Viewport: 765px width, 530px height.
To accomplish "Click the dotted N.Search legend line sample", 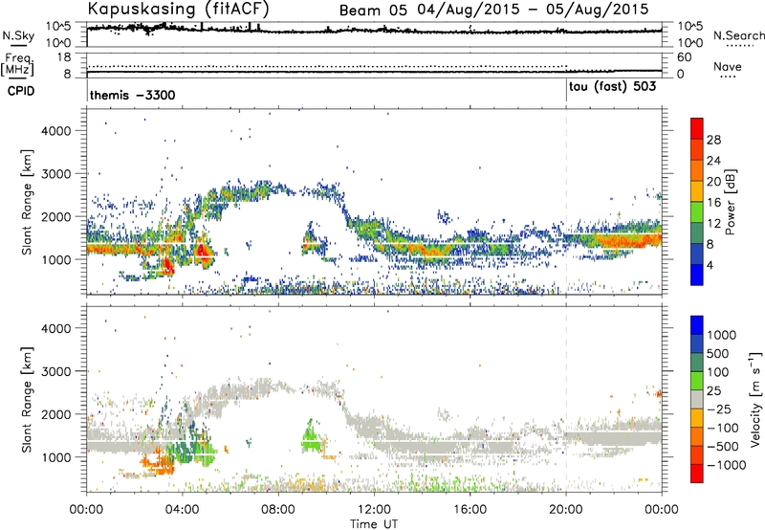I will [740, 45].
